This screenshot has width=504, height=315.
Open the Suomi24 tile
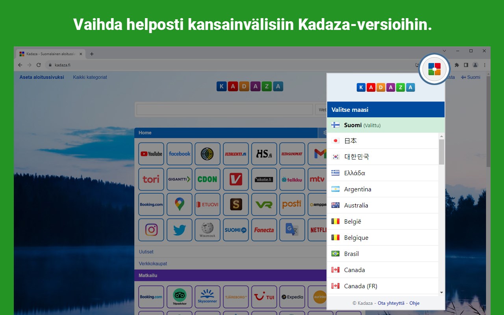point(236,230)
